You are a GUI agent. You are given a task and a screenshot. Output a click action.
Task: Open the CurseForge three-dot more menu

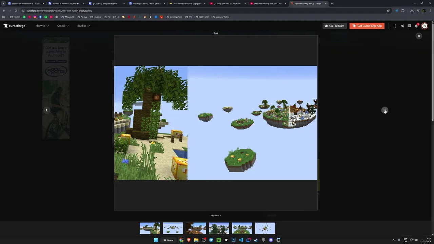coord(395,26)
